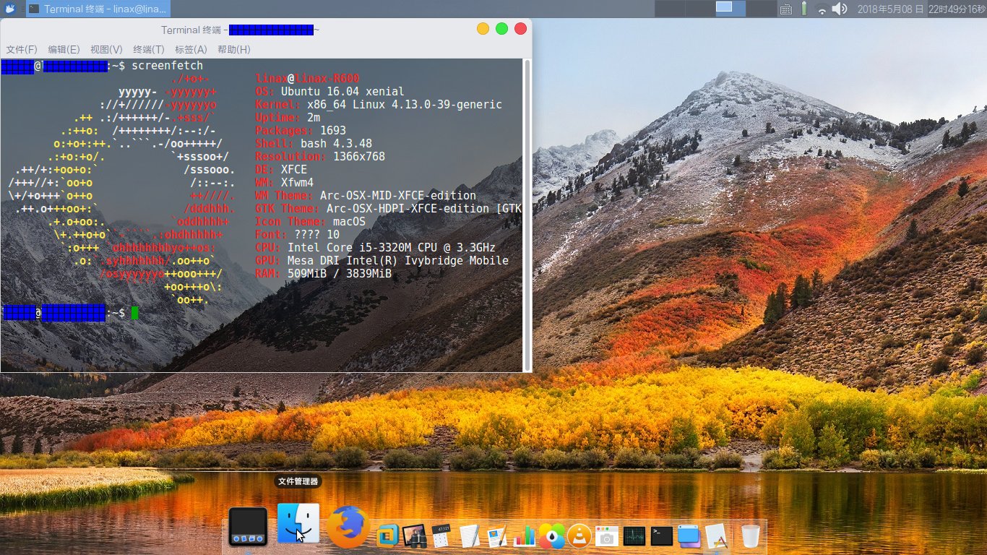This screenshot has height=555, width=987.
Task: Launch VLC media player from the dock
Action: pos(579,535)
